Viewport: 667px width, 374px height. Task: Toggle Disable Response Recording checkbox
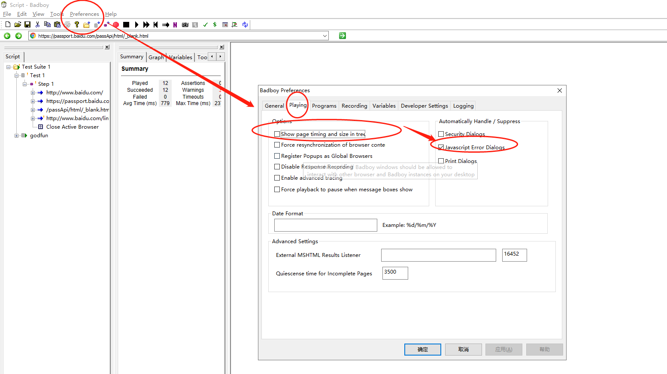pyautogui.click(x=277, y=167)
